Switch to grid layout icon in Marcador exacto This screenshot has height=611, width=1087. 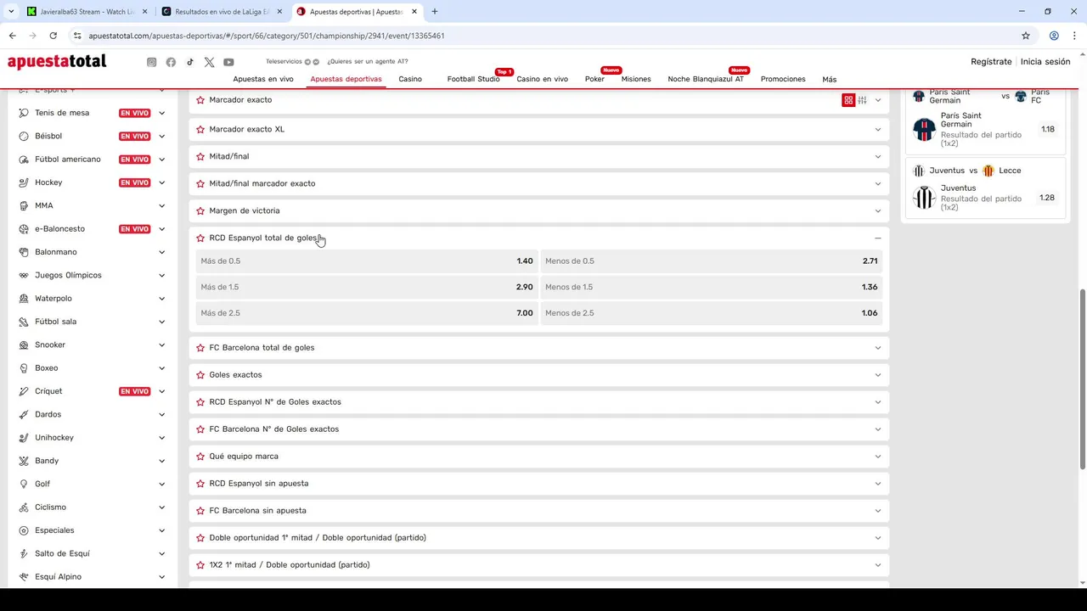[x=848, y=100]
